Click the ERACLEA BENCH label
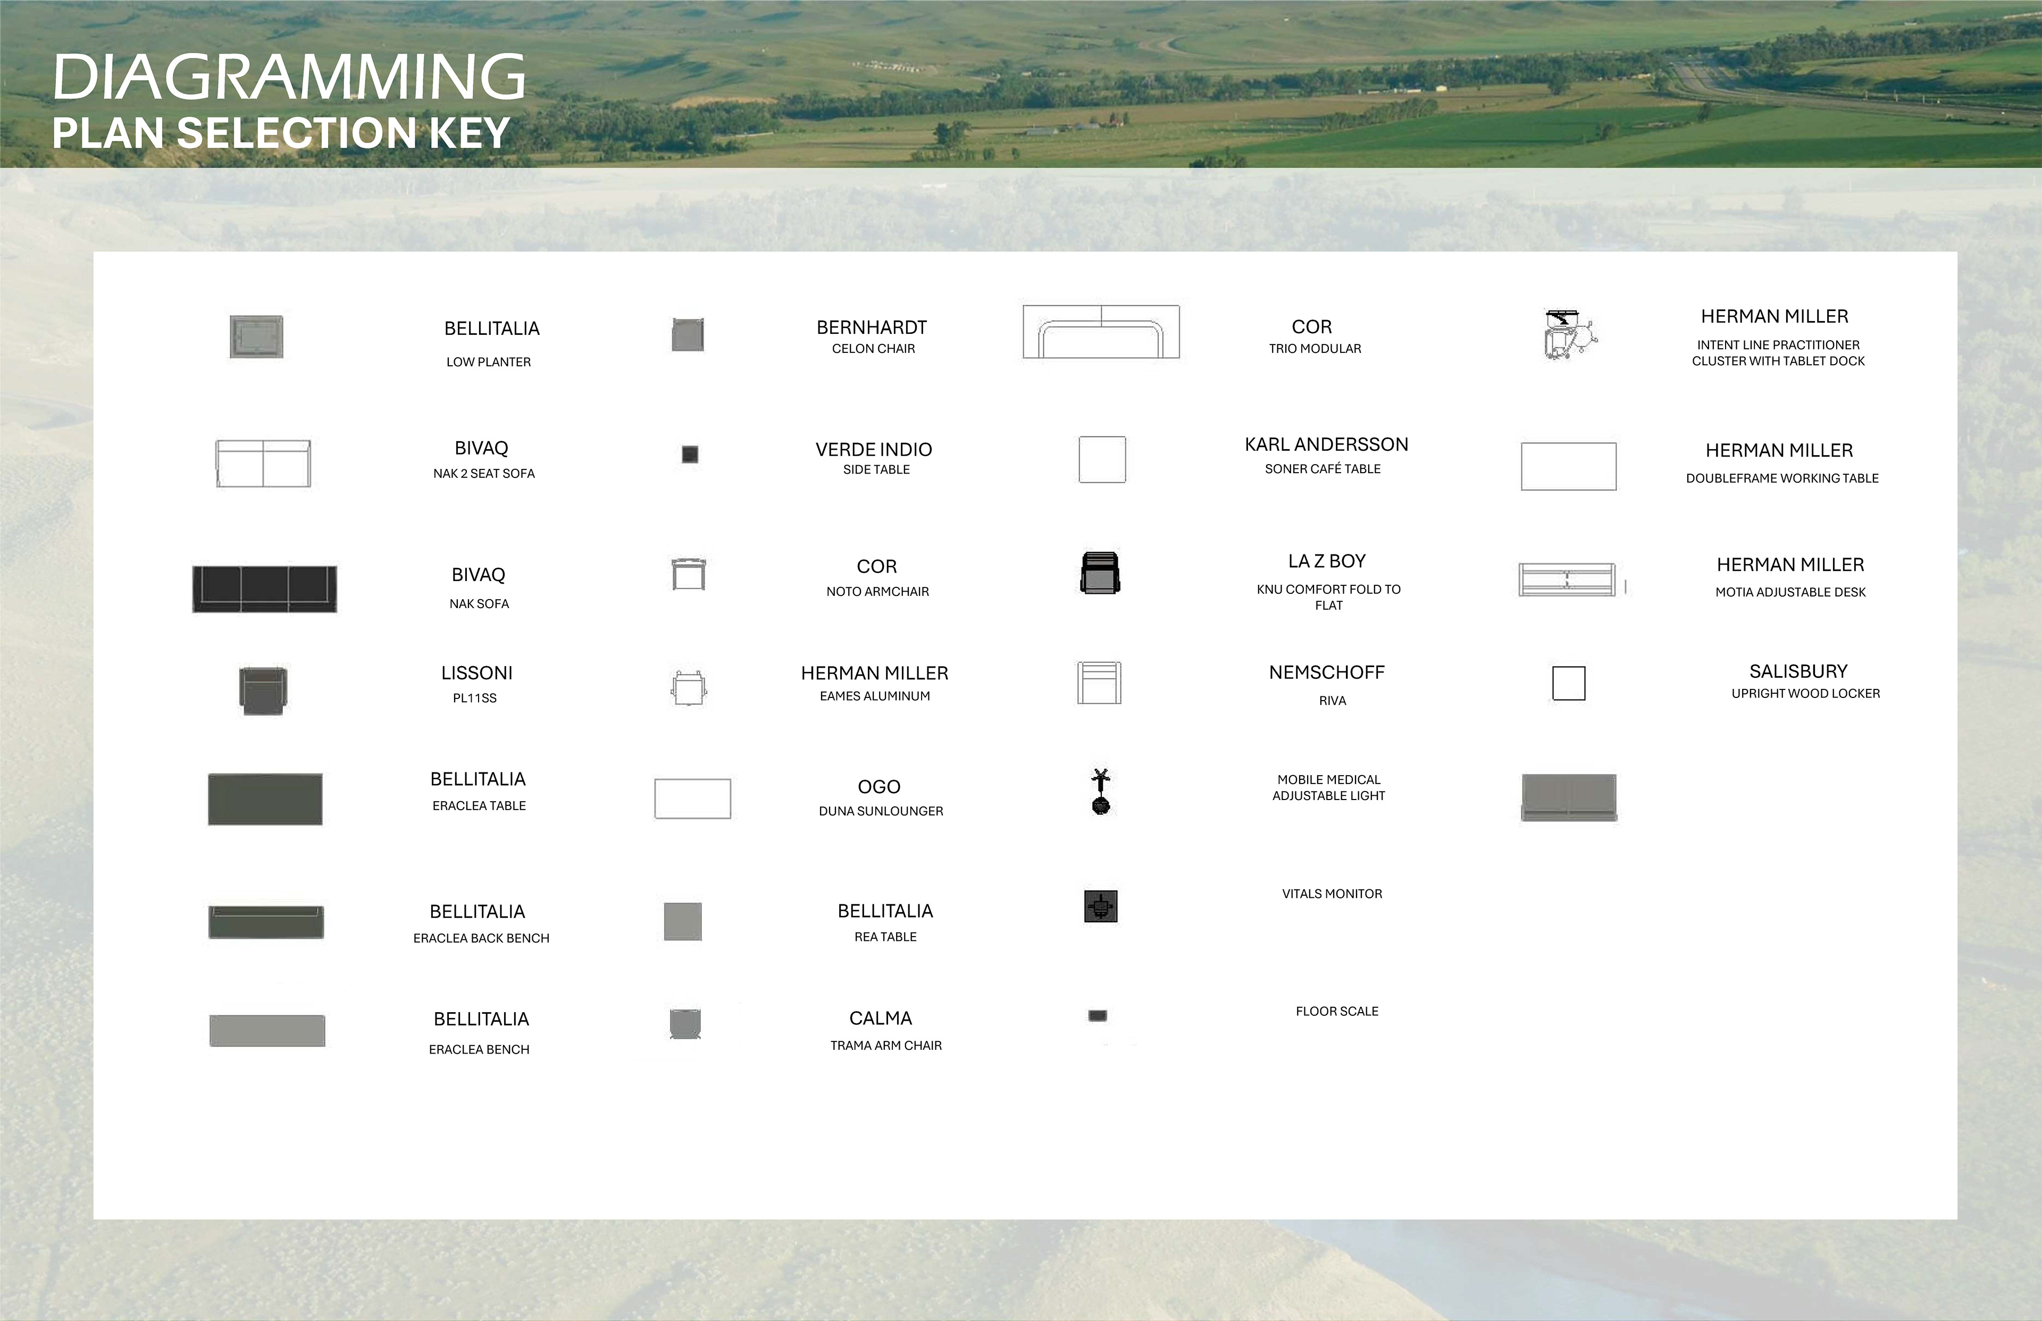Screen dimensions: 2042x1321 pyautogui.click(x=479, y=1050)
